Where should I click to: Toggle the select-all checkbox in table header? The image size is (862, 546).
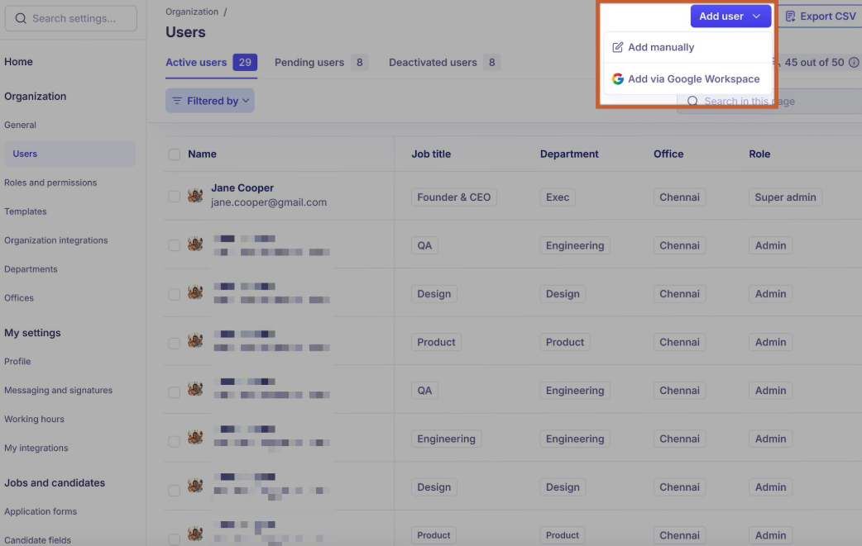tap(174, 154)
